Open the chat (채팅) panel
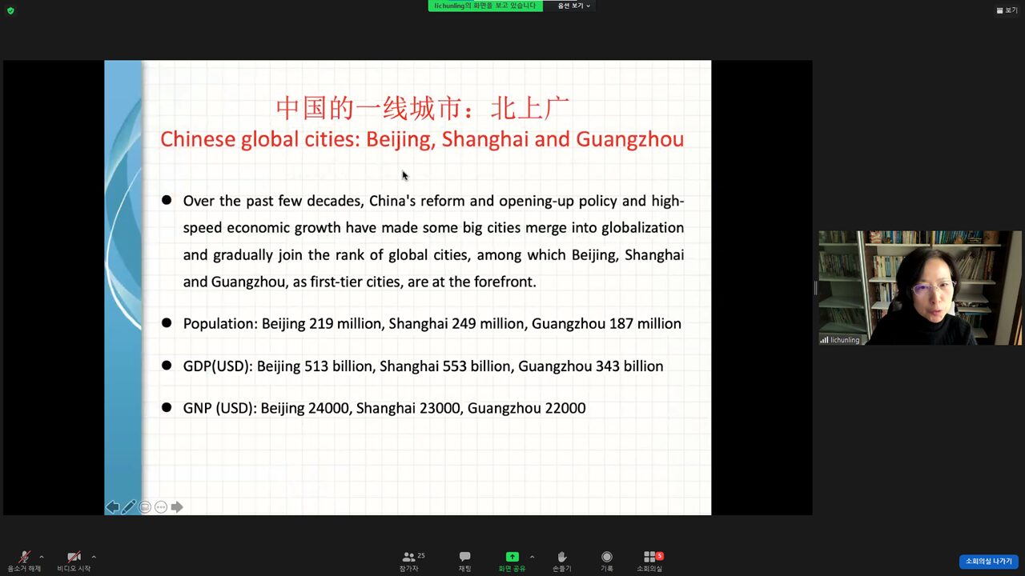The width and height of the screenshot is (1025, 576). coord(464,558)
